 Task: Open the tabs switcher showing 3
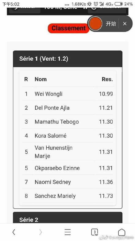pos(94,232)
